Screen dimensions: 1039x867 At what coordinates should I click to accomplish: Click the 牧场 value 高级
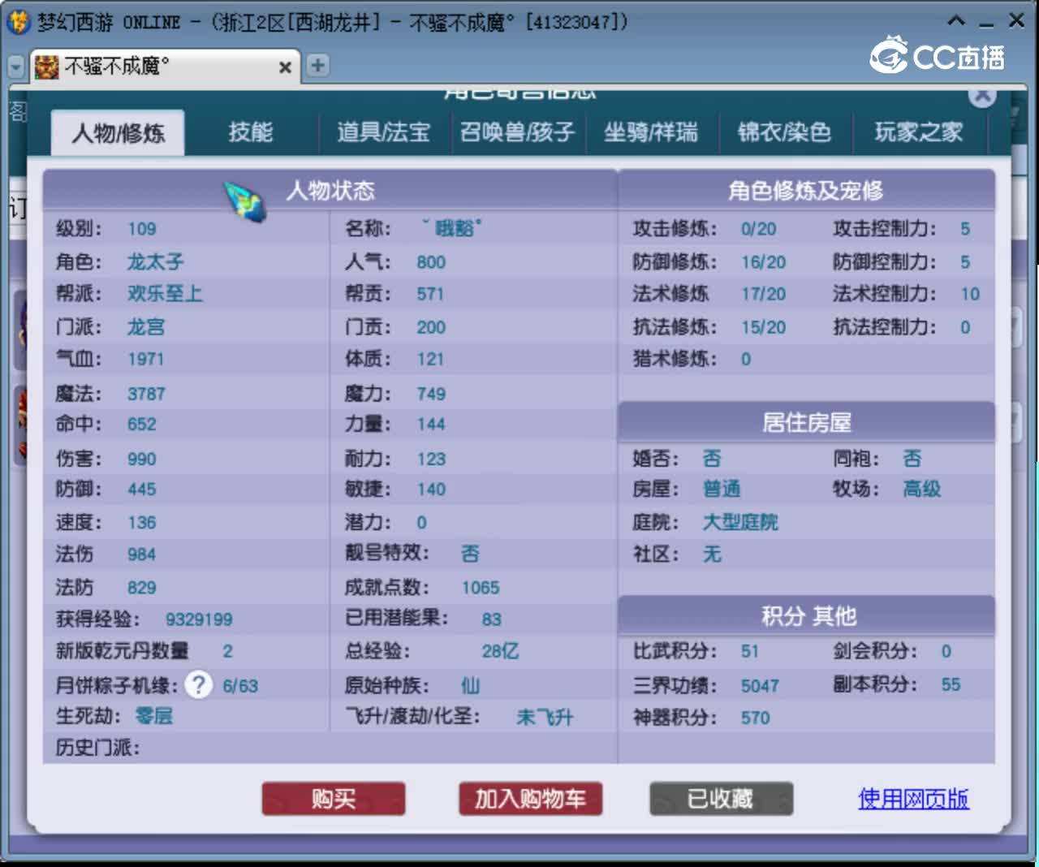[922, 489]
